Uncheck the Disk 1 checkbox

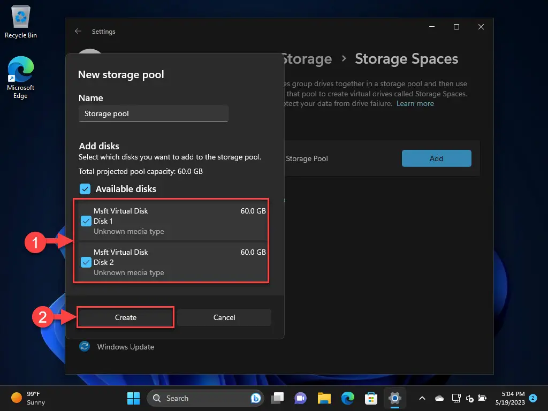(86, 221)
